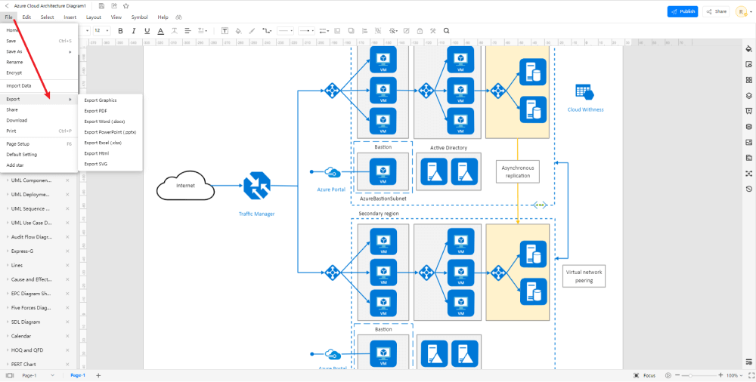Toggle underline text formatting
Screen dimensions: 756x382
pyautogui.click(x=147, y=31)
